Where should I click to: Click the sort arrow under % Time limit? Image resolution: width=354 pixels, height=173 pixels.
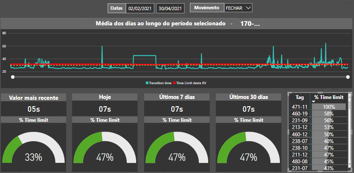tap(314, 102)
